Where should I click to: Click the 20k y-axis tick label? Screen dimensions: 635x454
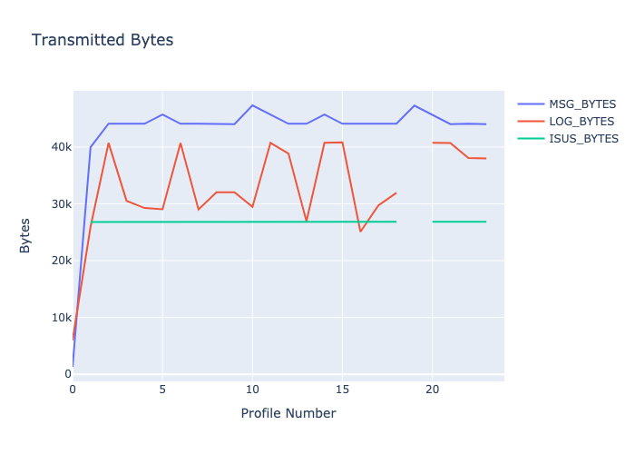[61, 261]
